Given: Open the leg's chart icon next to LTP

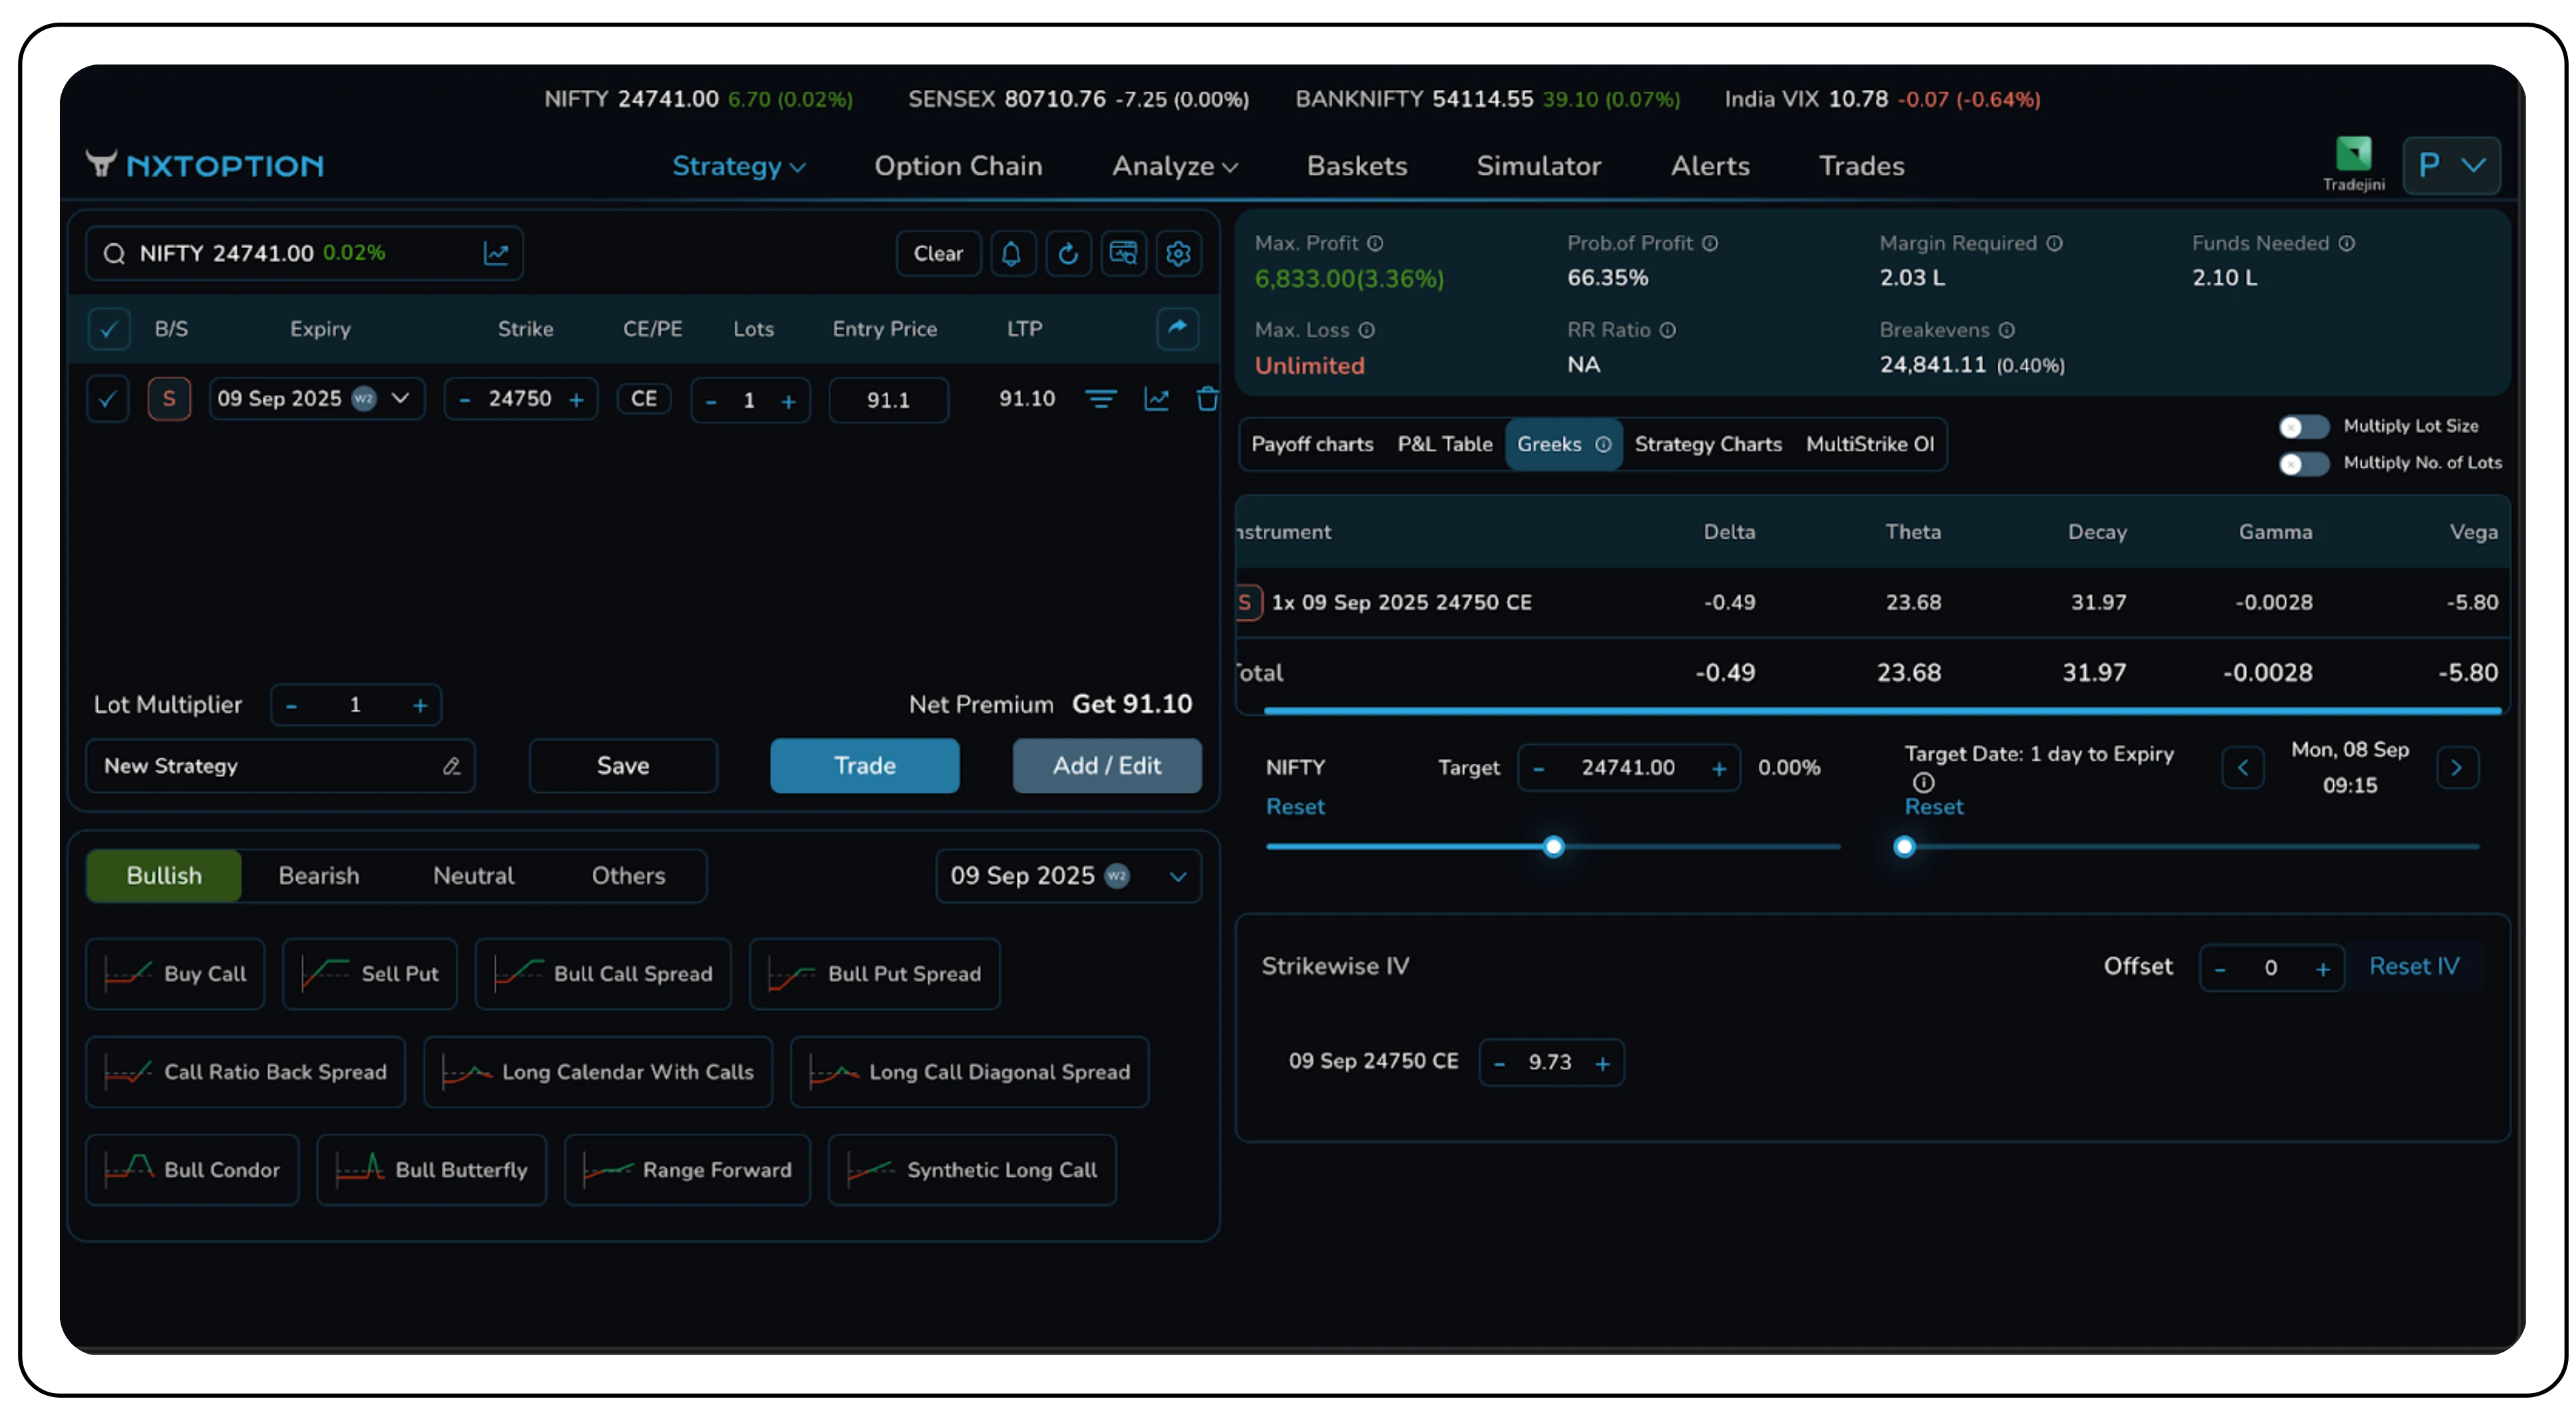Looking at the screenshot, I should coord(1156,399).
